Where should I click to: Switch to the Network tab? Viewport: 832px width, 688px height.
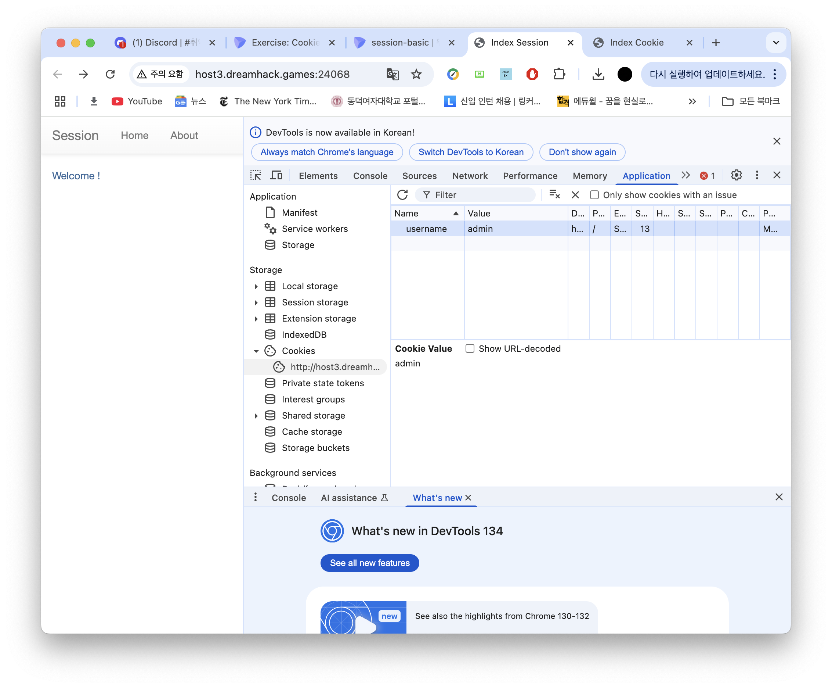pos(470,176)
